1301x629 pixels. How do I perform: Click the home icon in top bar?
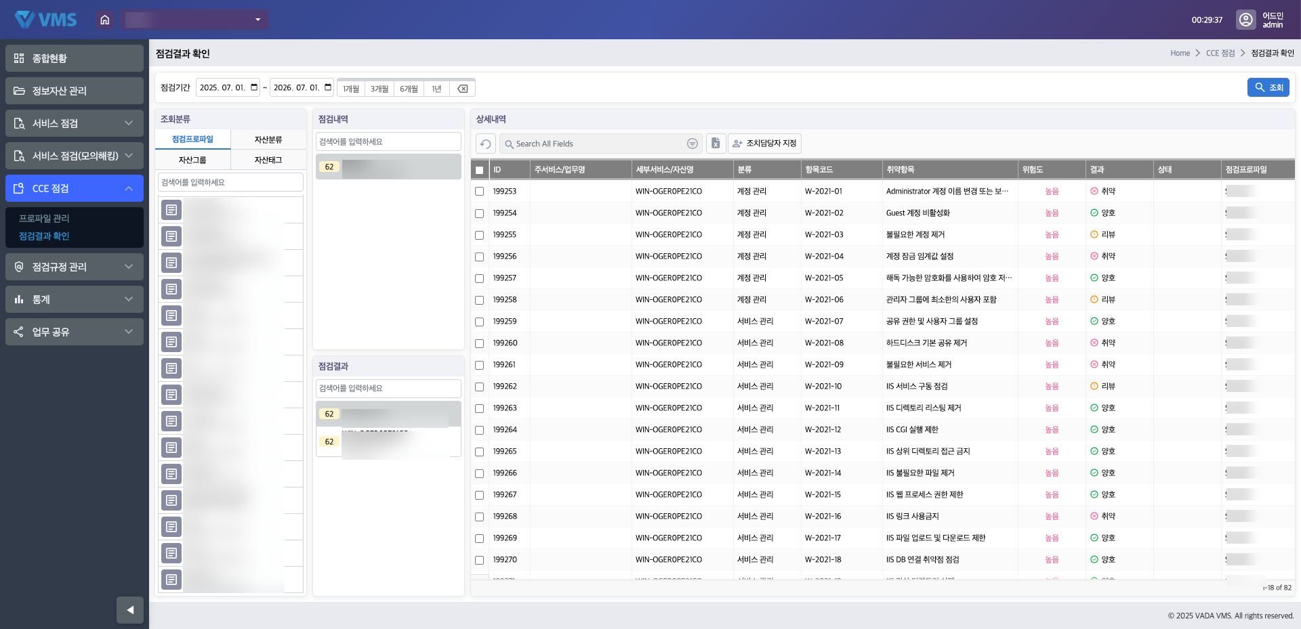[104, 20]
